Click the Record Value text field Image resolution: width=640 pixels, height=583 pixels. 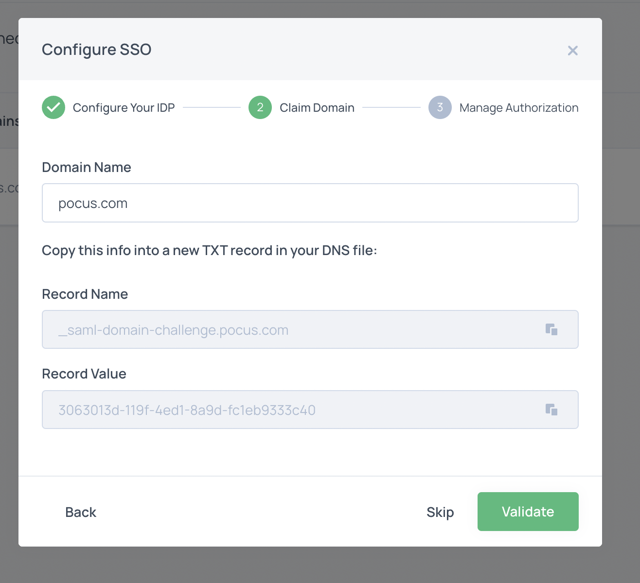pos(310,410)
